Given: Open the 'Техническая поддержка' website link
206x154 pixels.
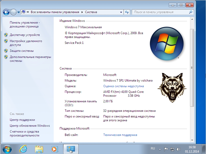Looking at the screenshot, I should point(120,135).
